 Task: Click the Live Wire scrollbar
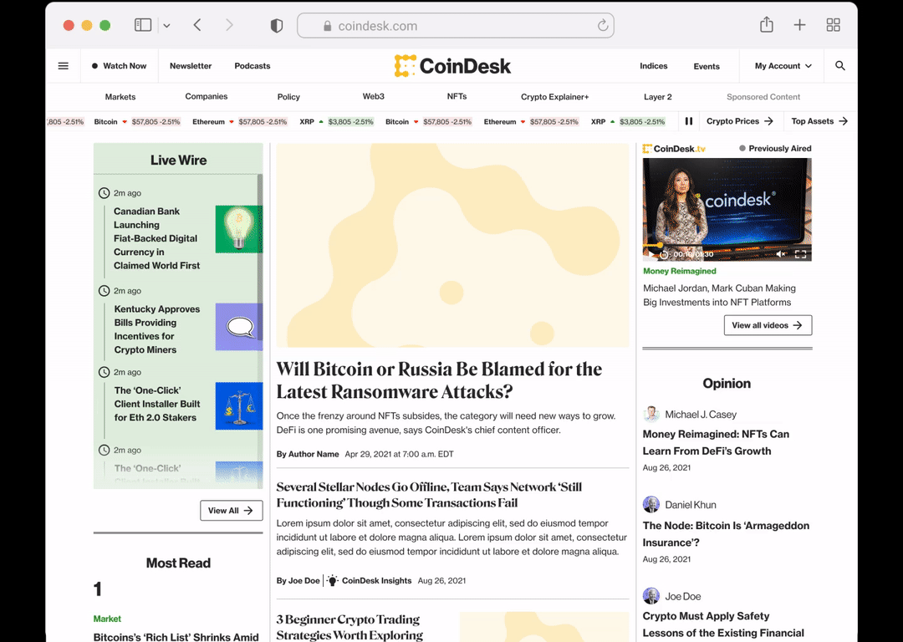point(260,259)
